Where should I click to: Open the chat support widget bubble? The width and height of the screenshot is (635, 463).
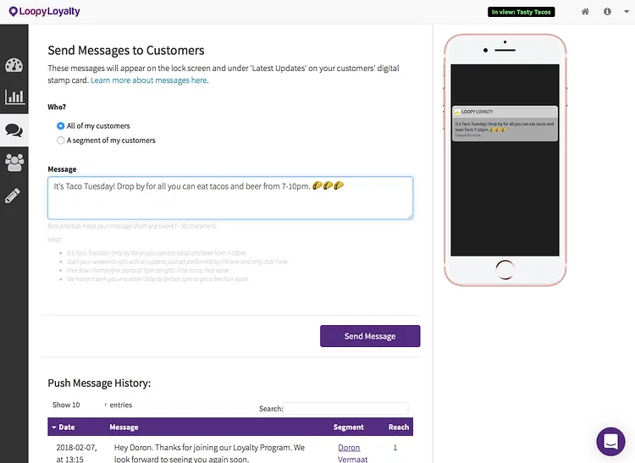coord(610,442)
